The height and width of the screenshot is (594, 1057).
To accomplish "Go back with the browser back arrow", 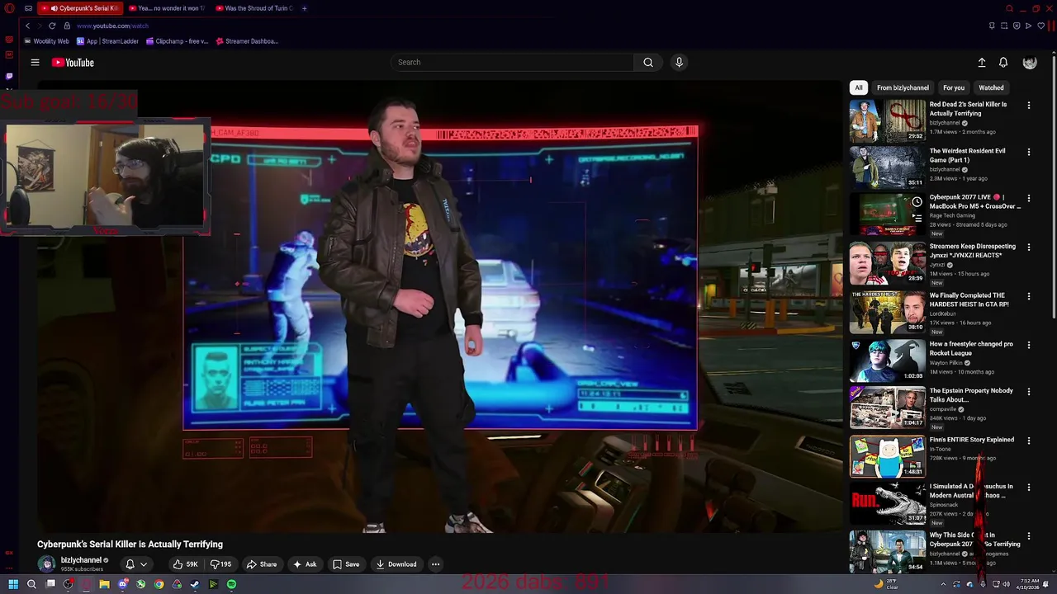I will tap(27, 26).
